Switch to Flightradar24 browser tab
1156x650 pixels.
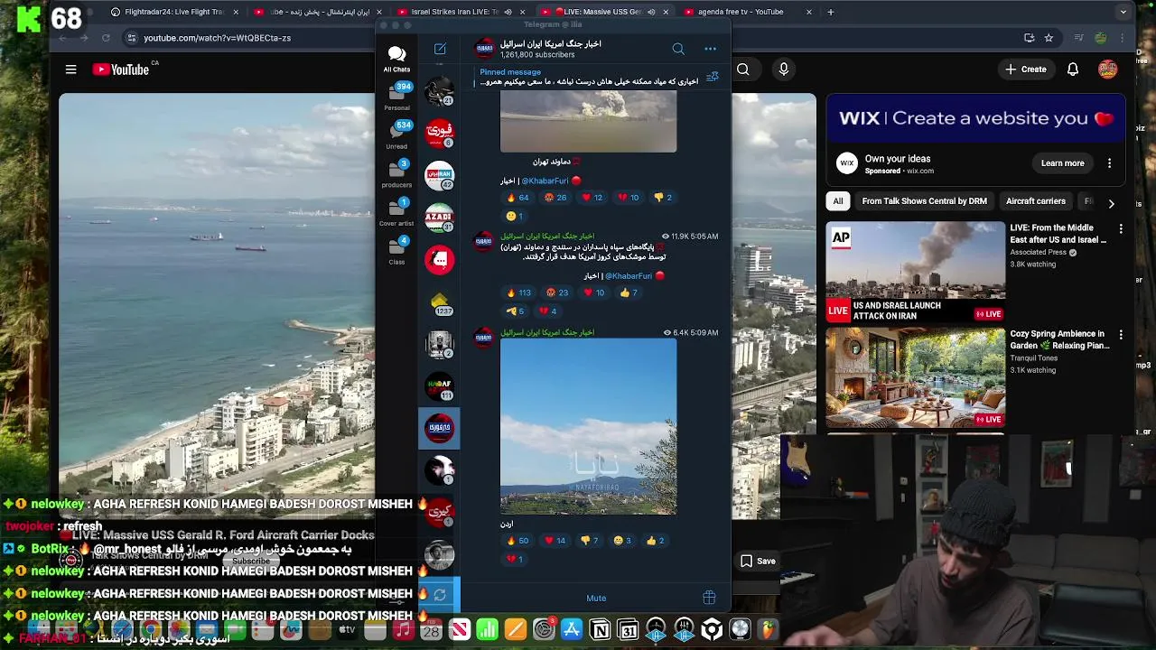click(173, 12)
